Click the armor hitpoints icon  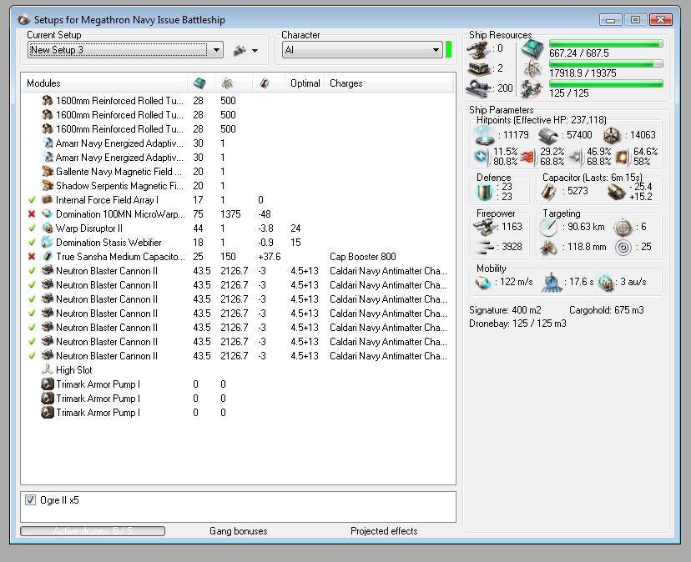click(548, 136)
